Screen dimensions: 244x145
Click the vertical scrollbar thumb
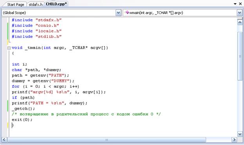[x=240, y=56]
